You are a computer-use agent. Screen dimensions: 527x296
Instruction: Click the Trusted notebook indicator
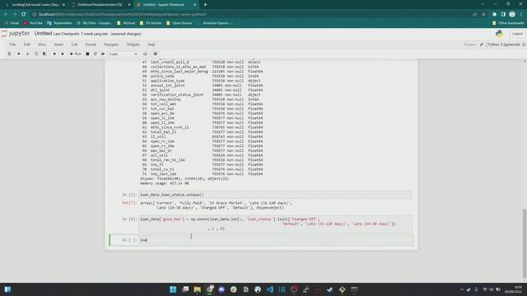point(469,44)
